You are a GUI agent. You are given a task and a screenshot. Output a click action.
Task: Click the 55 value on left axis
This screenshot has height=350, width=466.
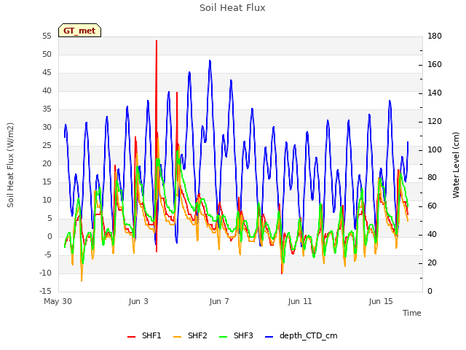(47, 36)
